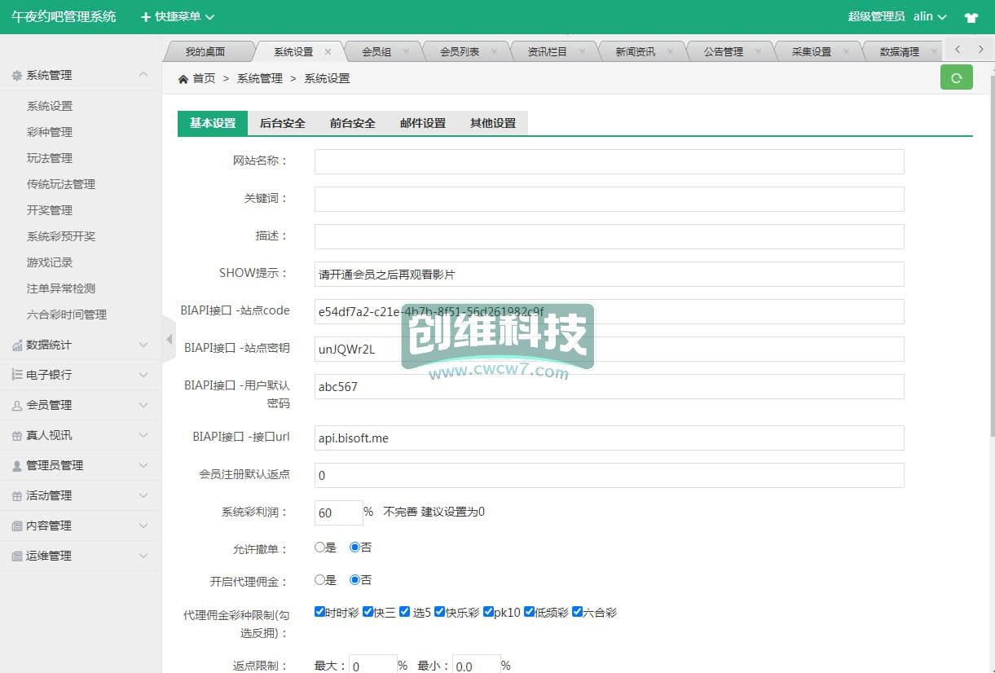Switch to the 其他设置 tab
The image size is (995, 673).
tap(493, 123)
